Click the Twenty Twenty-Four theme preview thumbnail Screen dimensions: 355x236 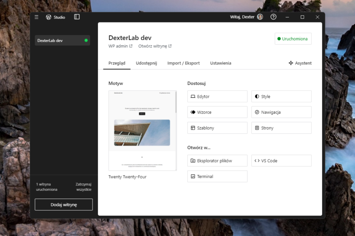tap(143, 130)
